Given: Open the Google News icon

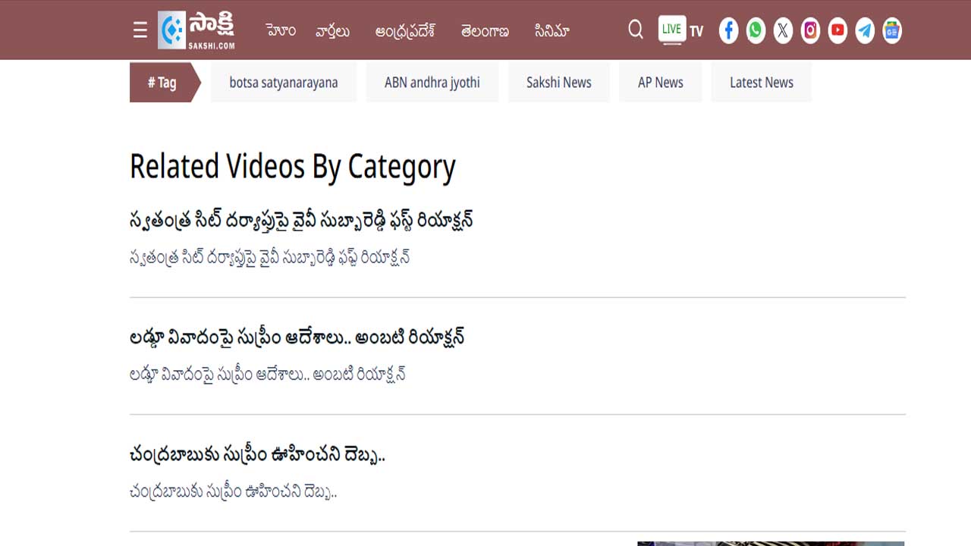Looking at the screenshot, I should [x=892, y=30].
